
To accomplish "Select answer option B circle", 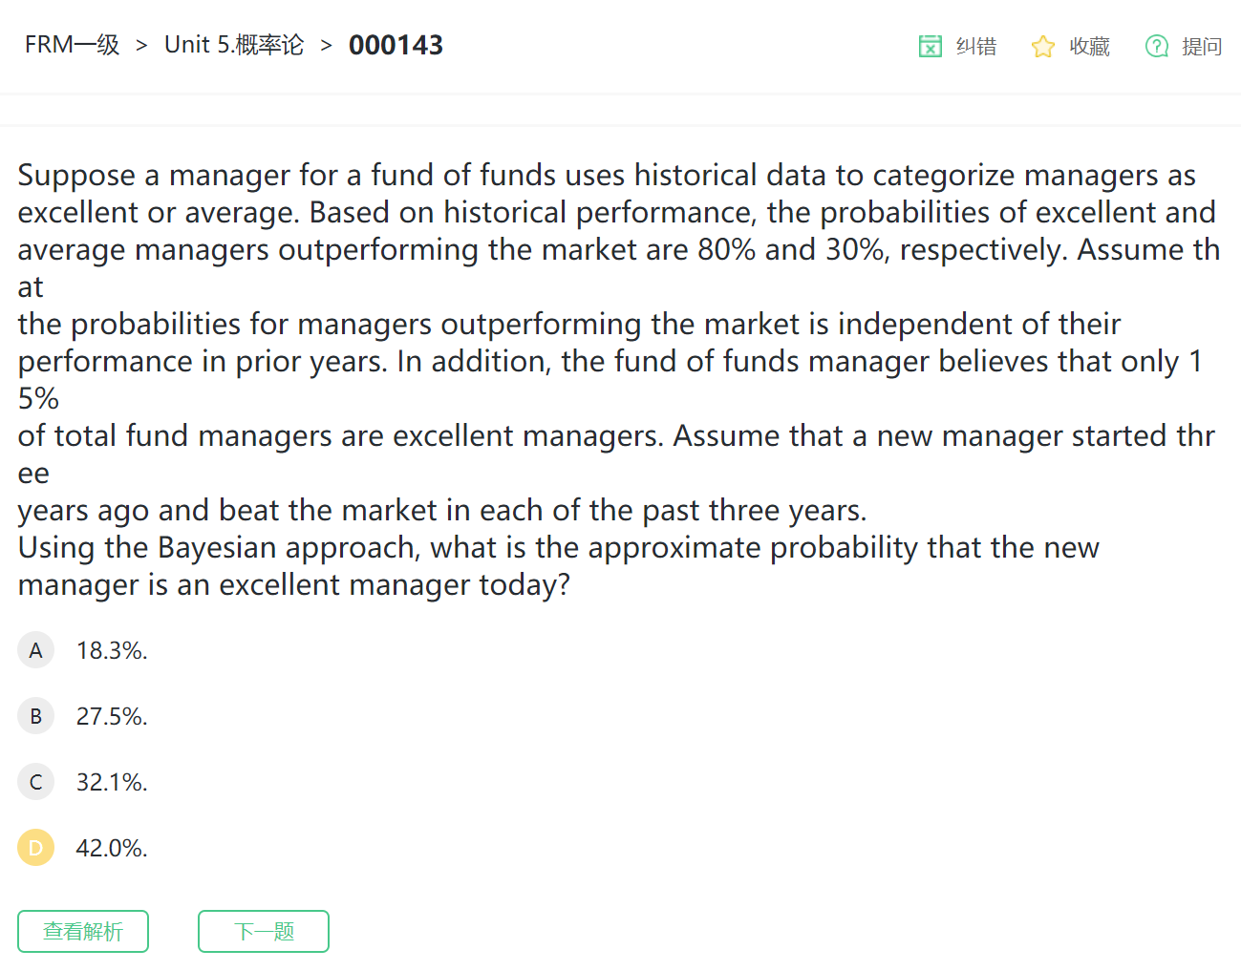I will 35,716.
